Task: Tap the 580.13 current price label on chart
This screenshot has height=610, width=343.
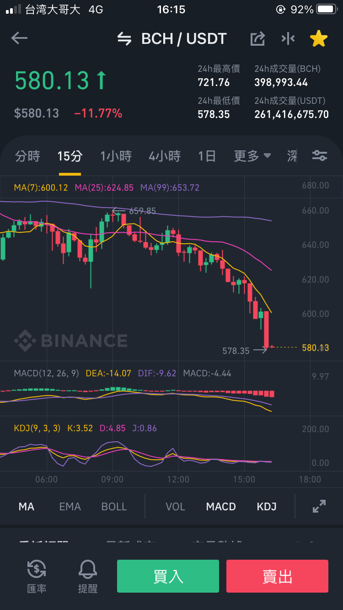Action: tap(316, 348)
